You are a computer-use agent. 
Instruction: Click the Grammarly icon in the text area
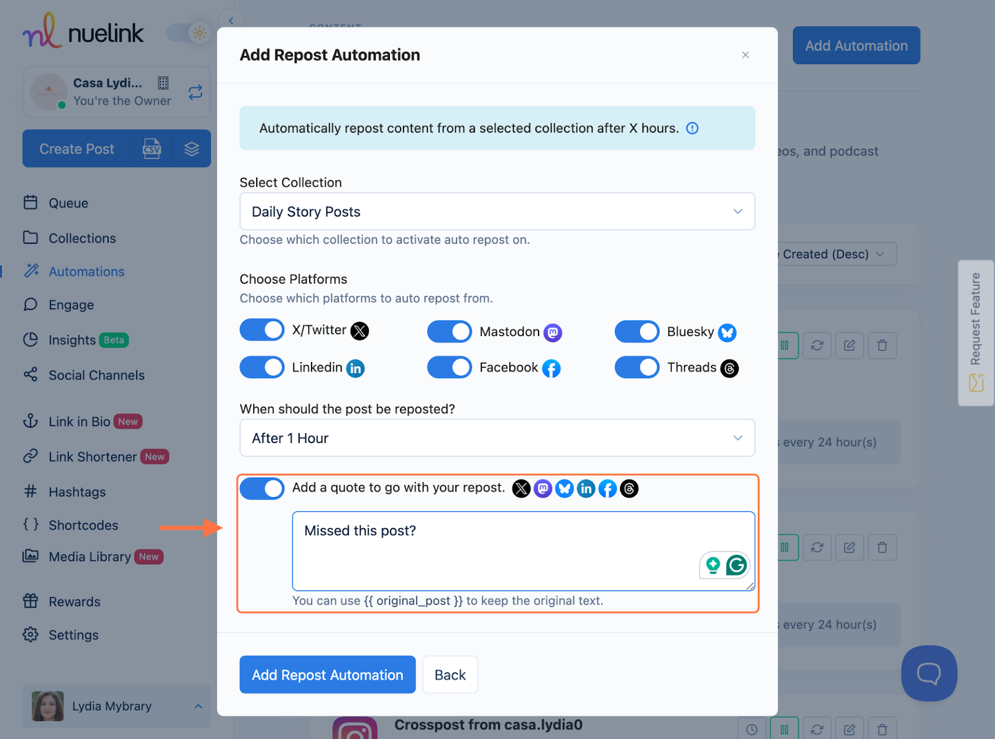[x=737, y=565]
